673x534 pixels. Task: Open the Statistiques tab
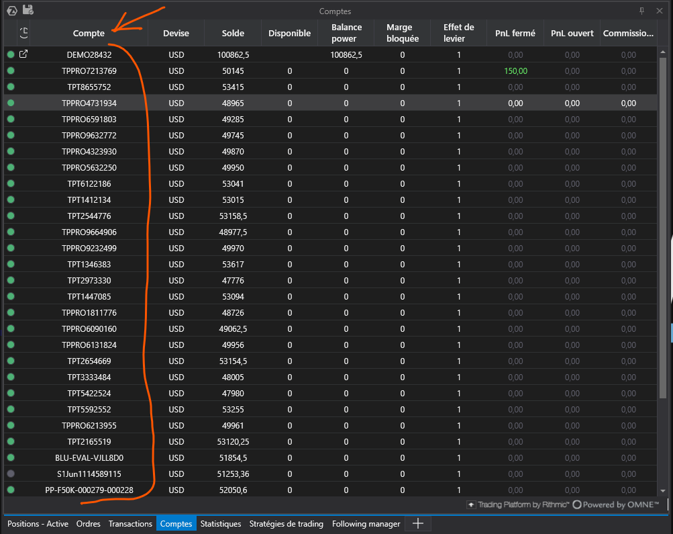[221, 524]
